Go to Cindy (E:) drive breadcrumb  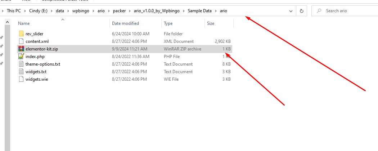(x=40, y=11)
